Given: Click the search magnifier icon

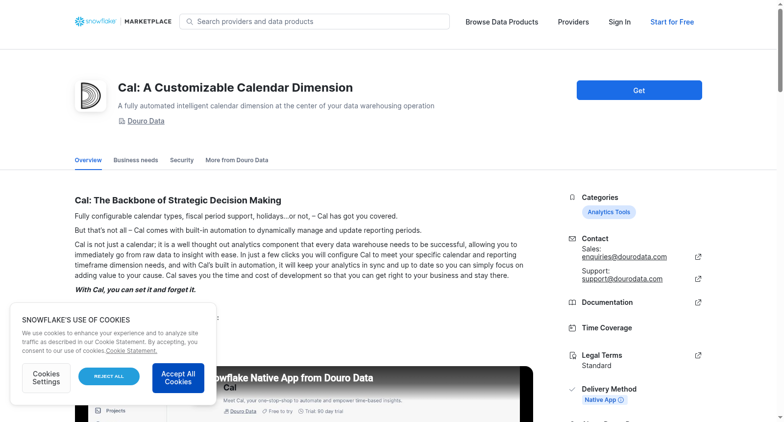Looking at the screenshot, I should pos(190,22).
